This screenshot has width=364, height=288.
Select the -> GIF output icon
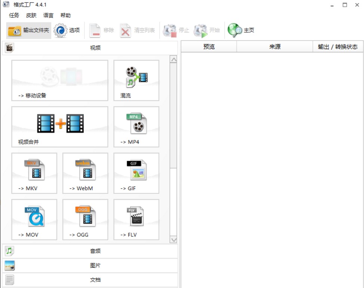pyautogui.click(x=136, y=173)
